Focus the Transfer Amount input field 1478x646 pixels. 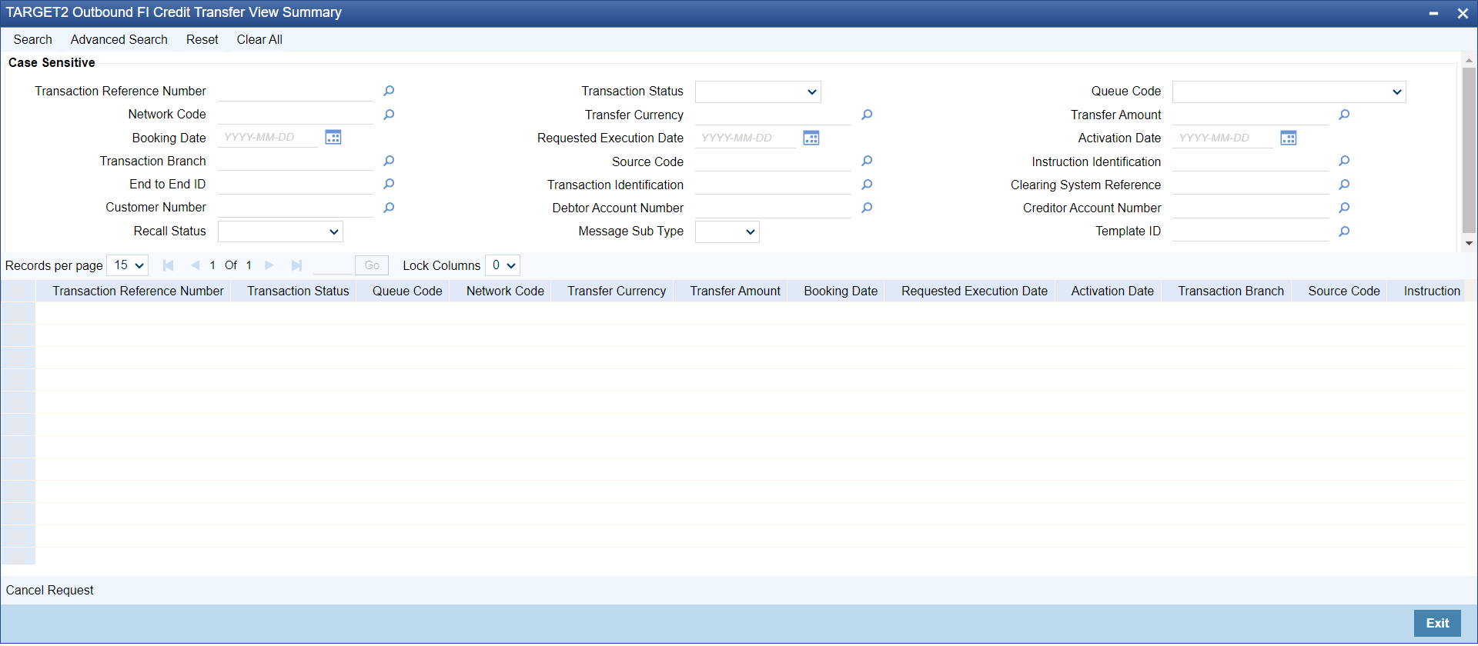(x=1250, y=115)
